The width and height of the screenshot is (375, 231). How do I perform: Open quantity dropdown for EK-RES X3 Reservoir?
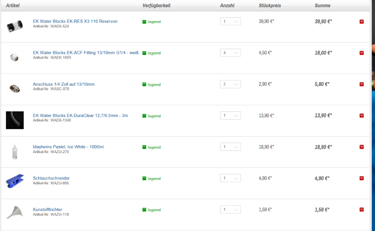[x=230, y=21]
